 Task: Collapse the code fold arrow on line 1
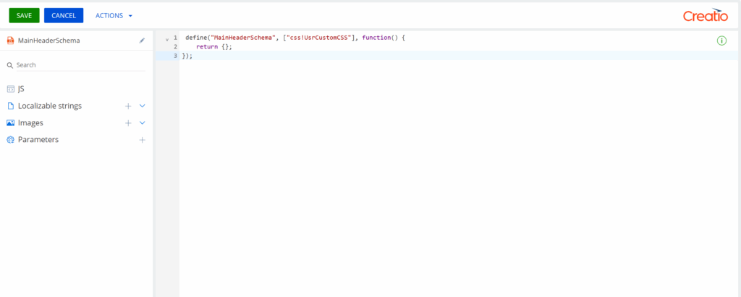[167, 38]
